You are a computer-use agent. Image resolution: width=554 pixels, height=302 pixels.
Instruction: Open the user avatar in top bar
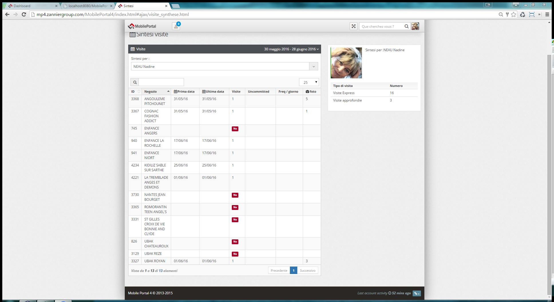coord(415,26)
